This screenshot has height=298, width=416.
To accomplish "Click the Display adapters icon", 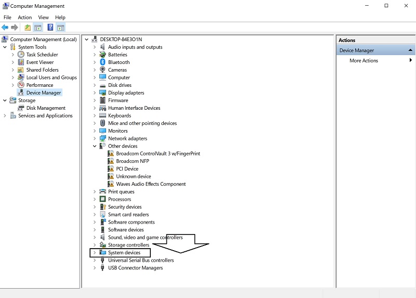I will 102,93.
